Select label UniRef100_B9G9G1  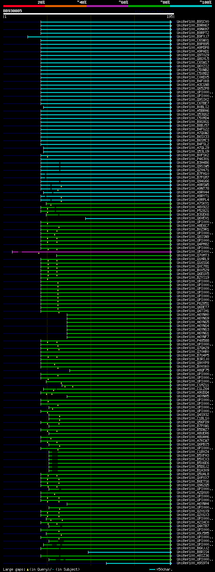pyautogui.click(x=193, y=122)
